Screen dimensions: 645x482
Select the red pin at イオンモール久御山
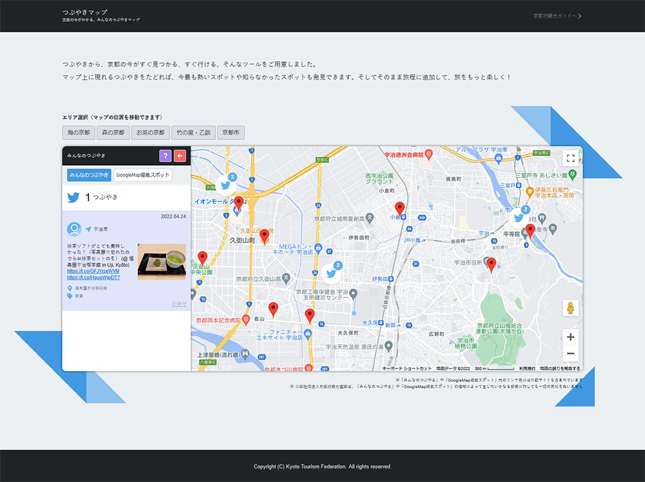click(239, 203)
